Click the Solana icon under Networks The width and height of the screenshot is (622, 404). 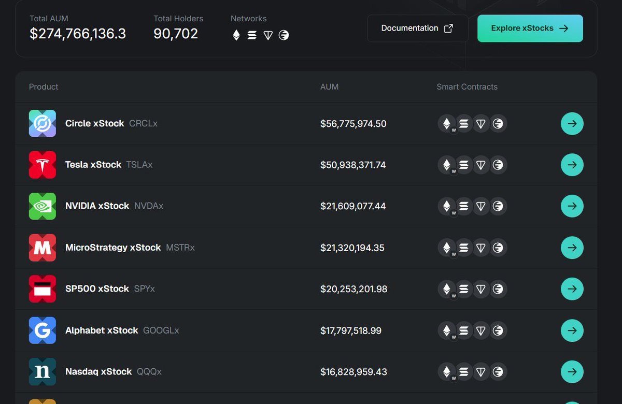(x=252, y=35)
